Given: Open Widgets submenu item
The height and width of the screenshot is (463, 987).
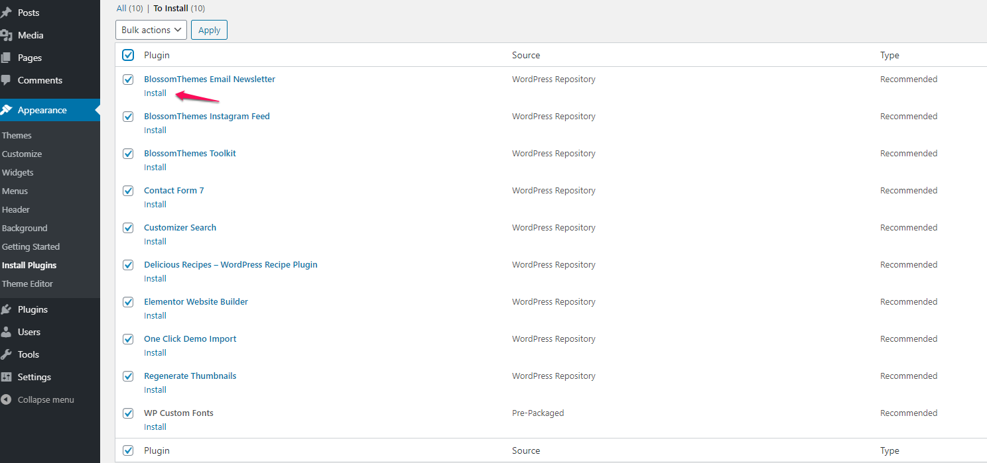Looking at the screenshot, I should [18, 172].
